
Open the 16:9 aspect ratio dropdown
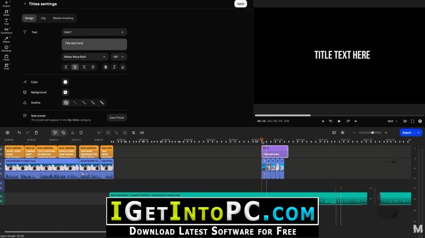coord(392,121)
